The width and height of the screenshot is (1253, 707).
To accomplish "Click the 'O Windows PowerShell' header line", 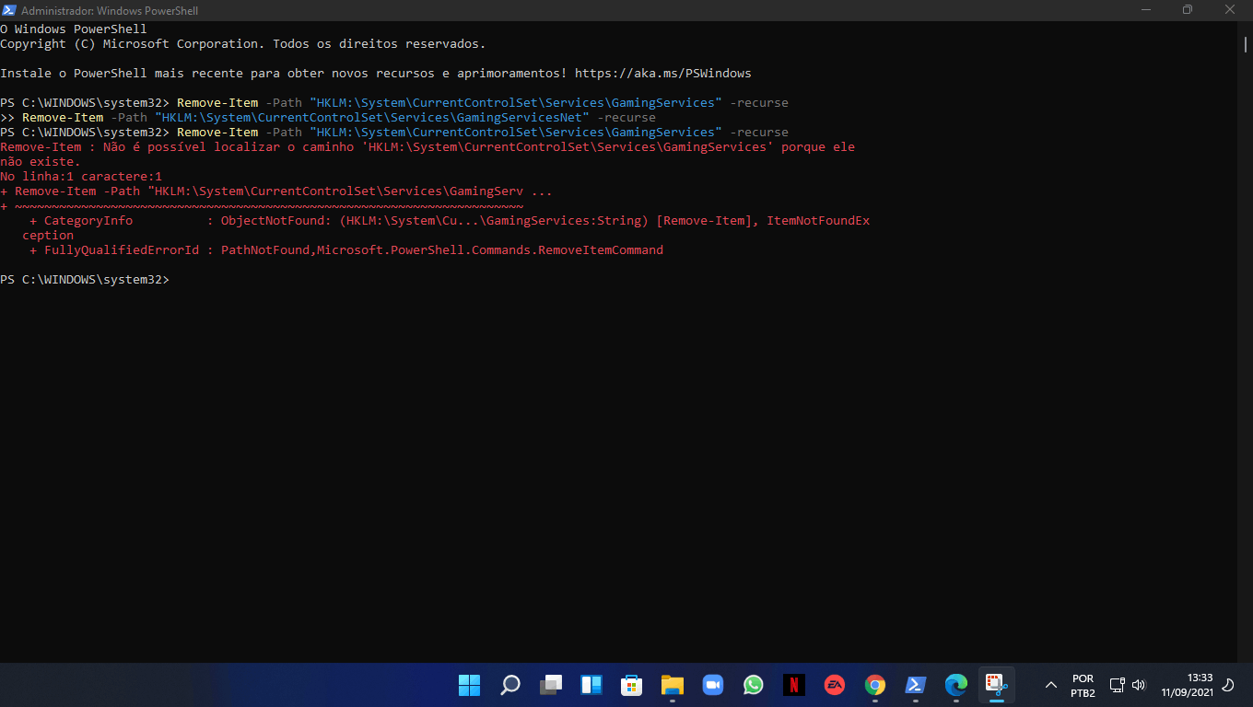I will [74, 29].
